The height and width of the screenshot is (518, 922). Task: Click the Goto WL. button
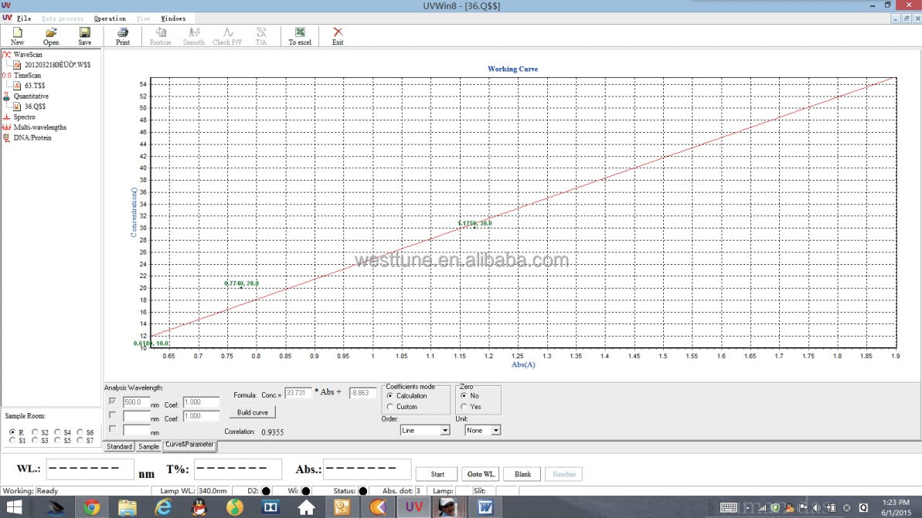479,473
